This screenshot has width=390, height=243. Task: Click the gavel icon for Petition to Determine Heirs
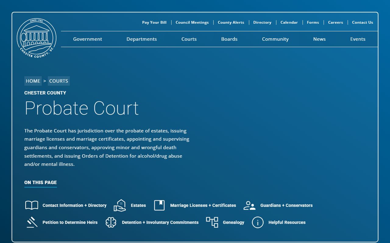[x=32, y=222]
